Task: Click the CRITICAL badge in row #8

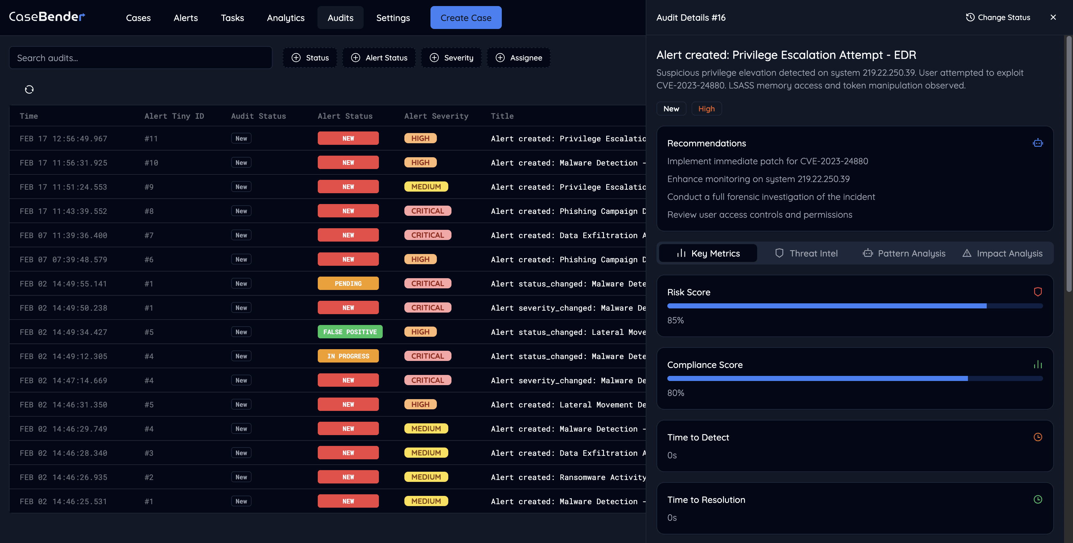Action: click(427, 211)
